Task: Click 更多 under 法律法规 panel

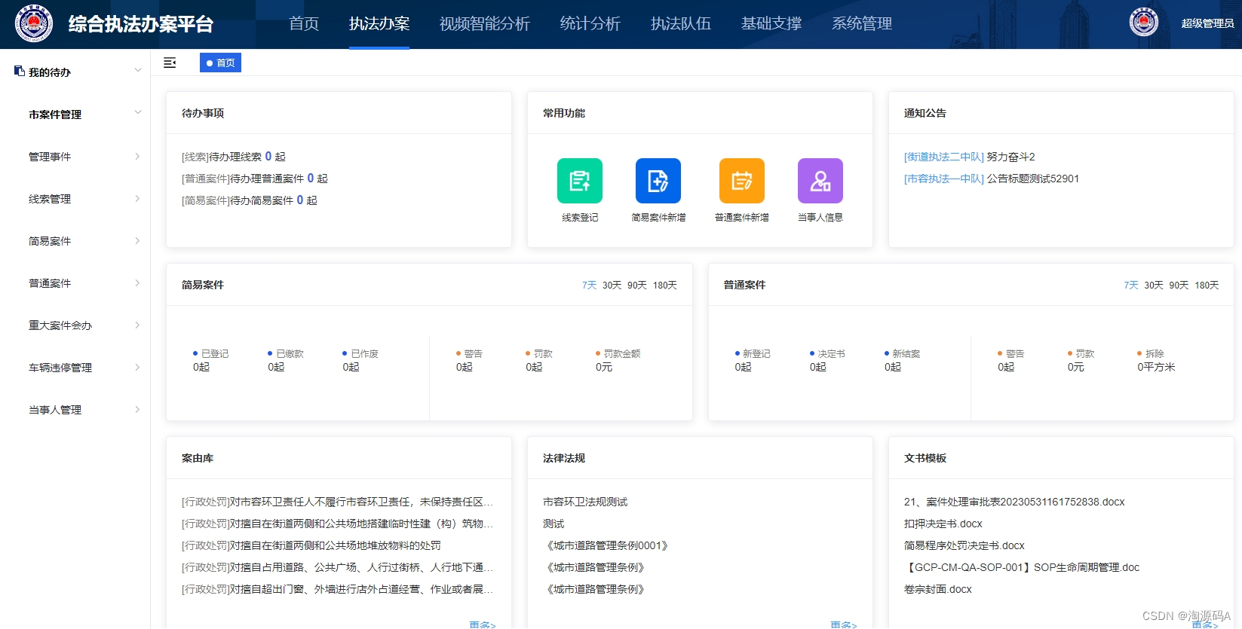Action: 843,624
